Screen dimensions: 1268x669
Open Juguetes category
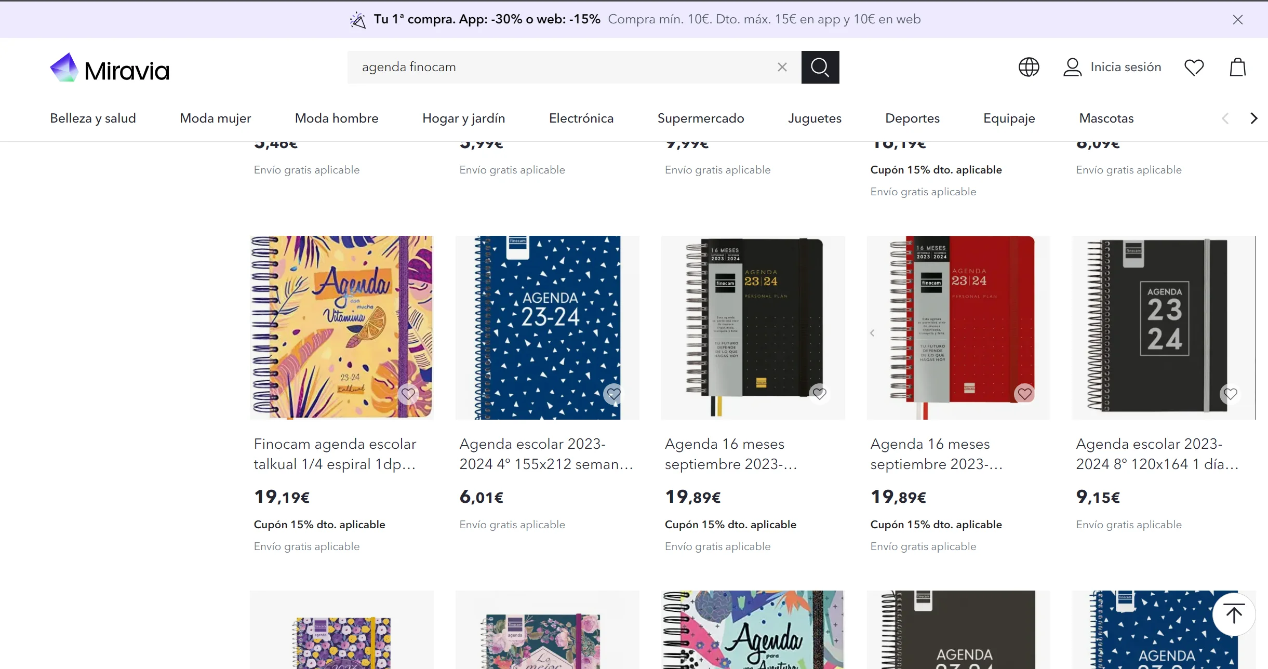pyautogui.click(x=815, y=118)
